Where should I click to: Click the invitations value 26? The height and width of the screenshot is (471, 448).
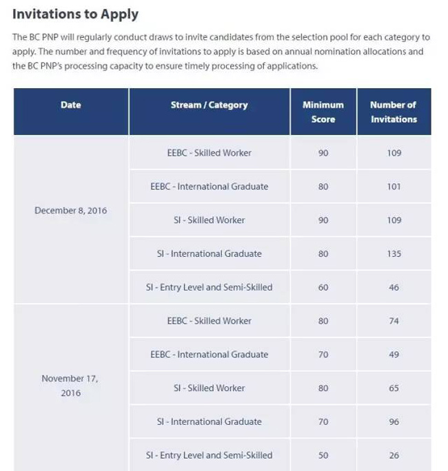(394, 455)
